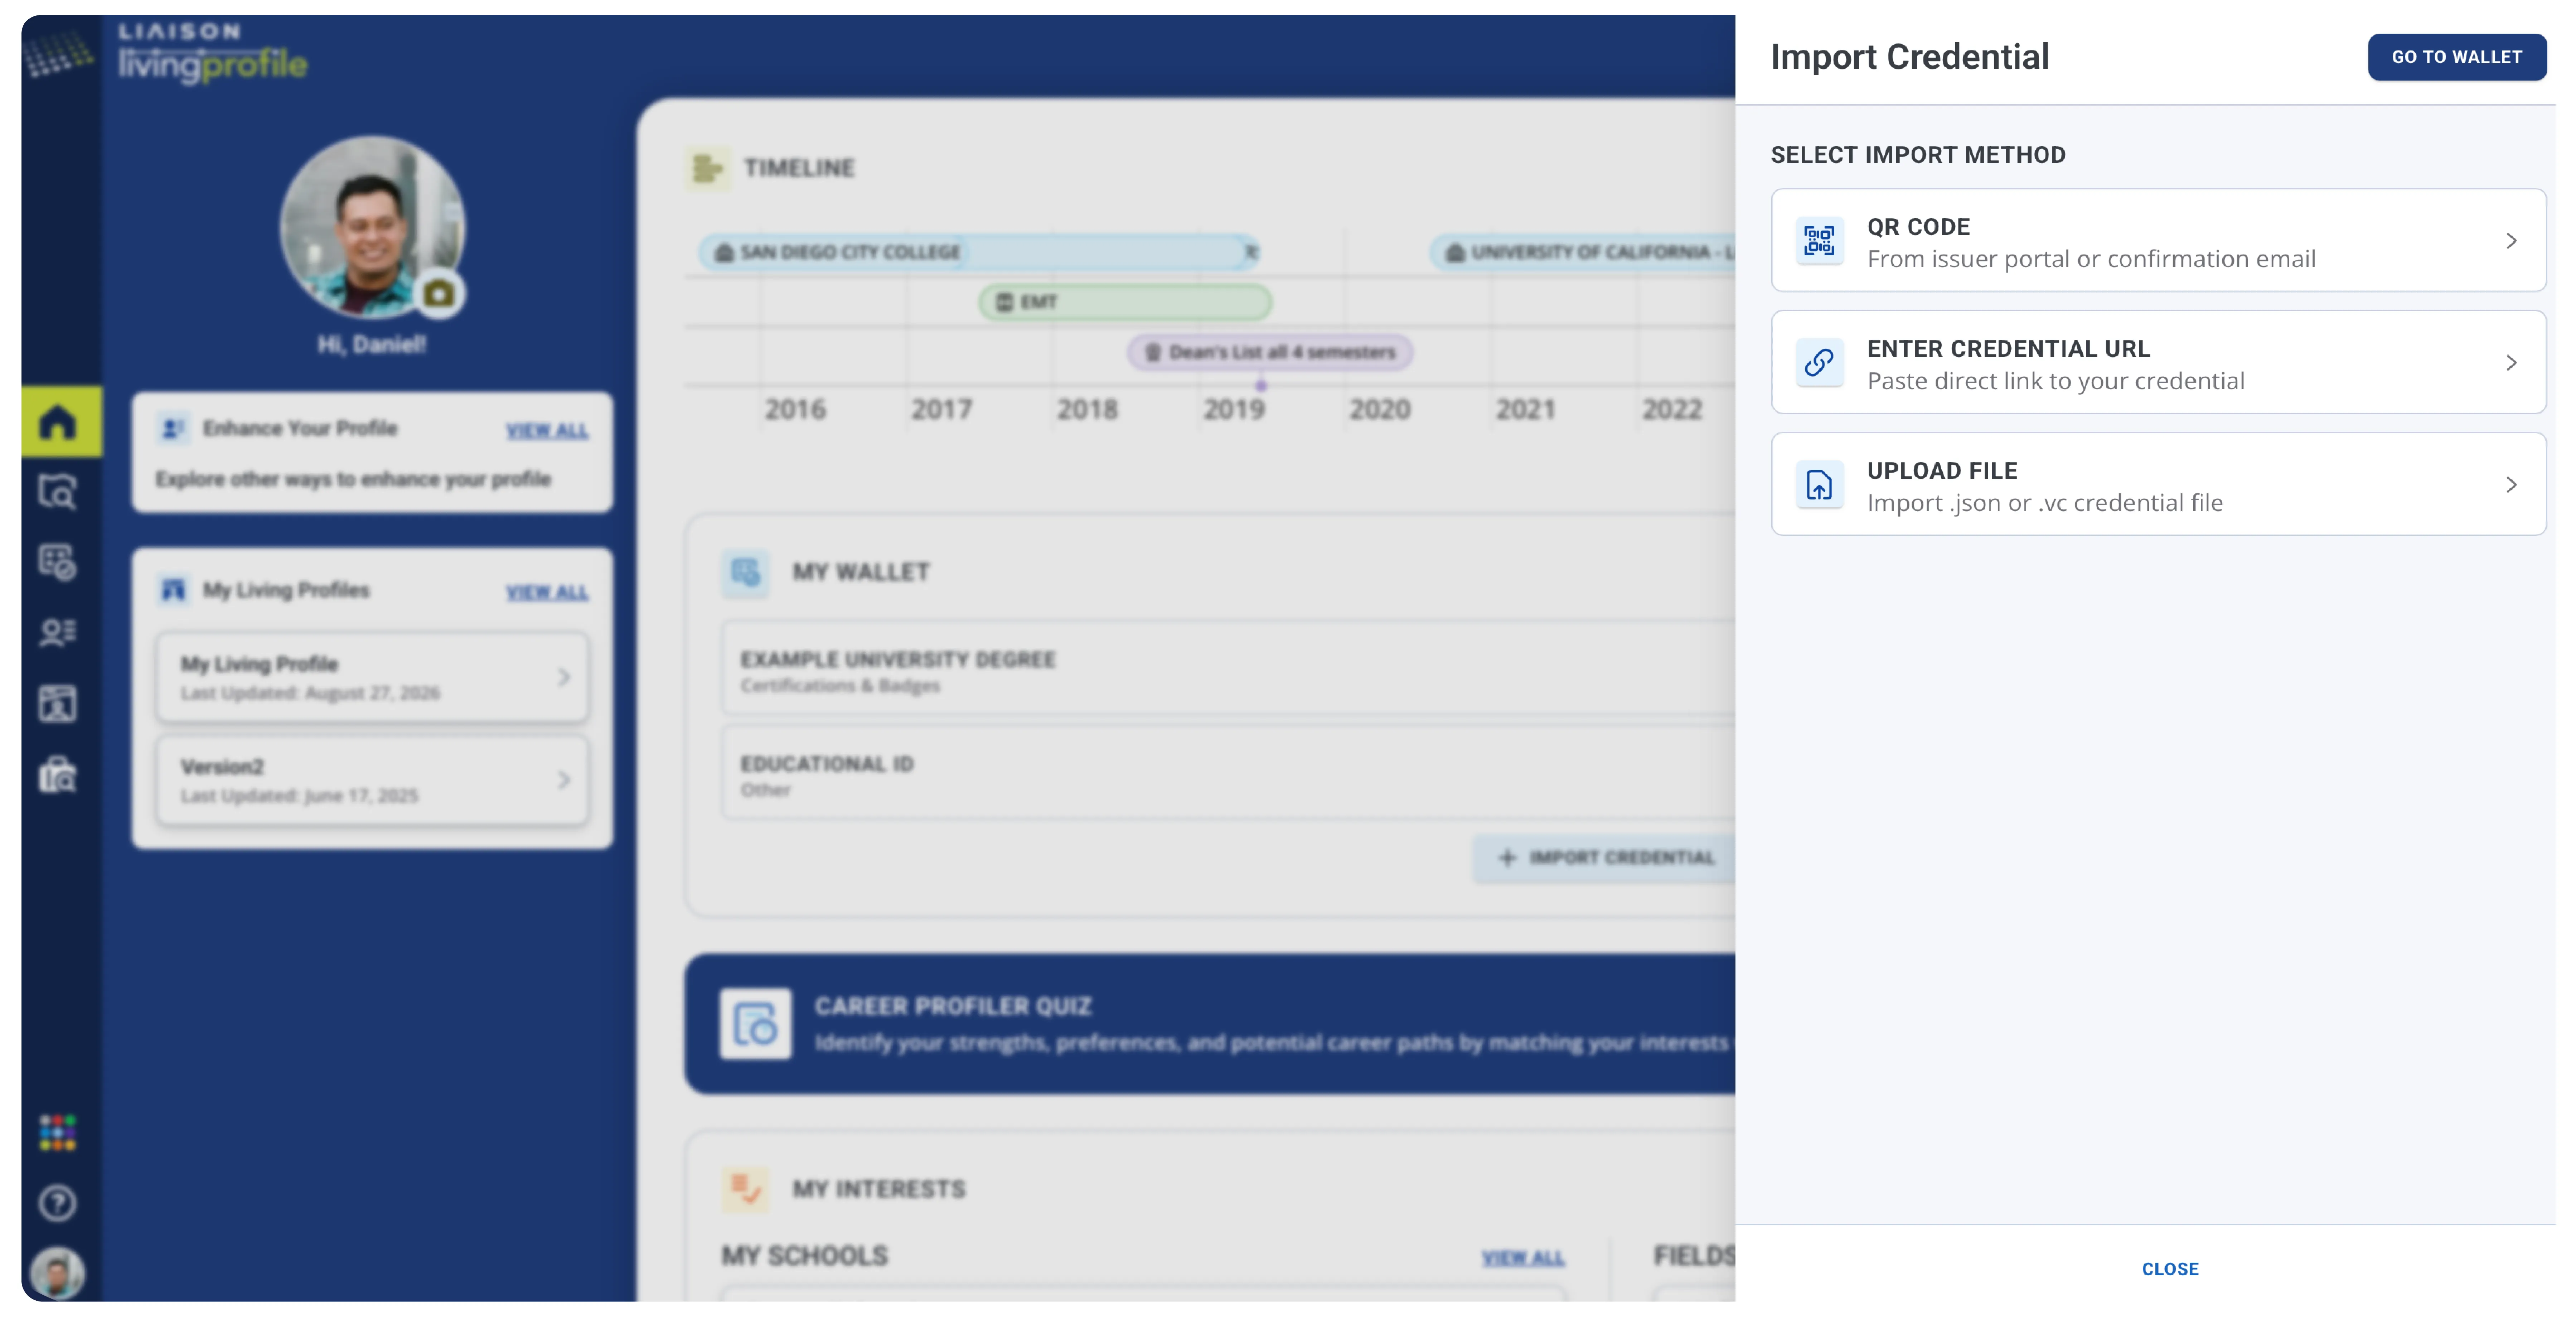Open the help question mark icon
This screenshot has height=1319, width=2576.
tap(57, 1203)
